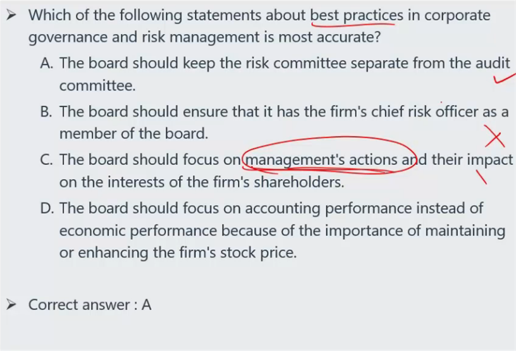Click the 'Correct answer : A' text

click(x=90, y=305)
